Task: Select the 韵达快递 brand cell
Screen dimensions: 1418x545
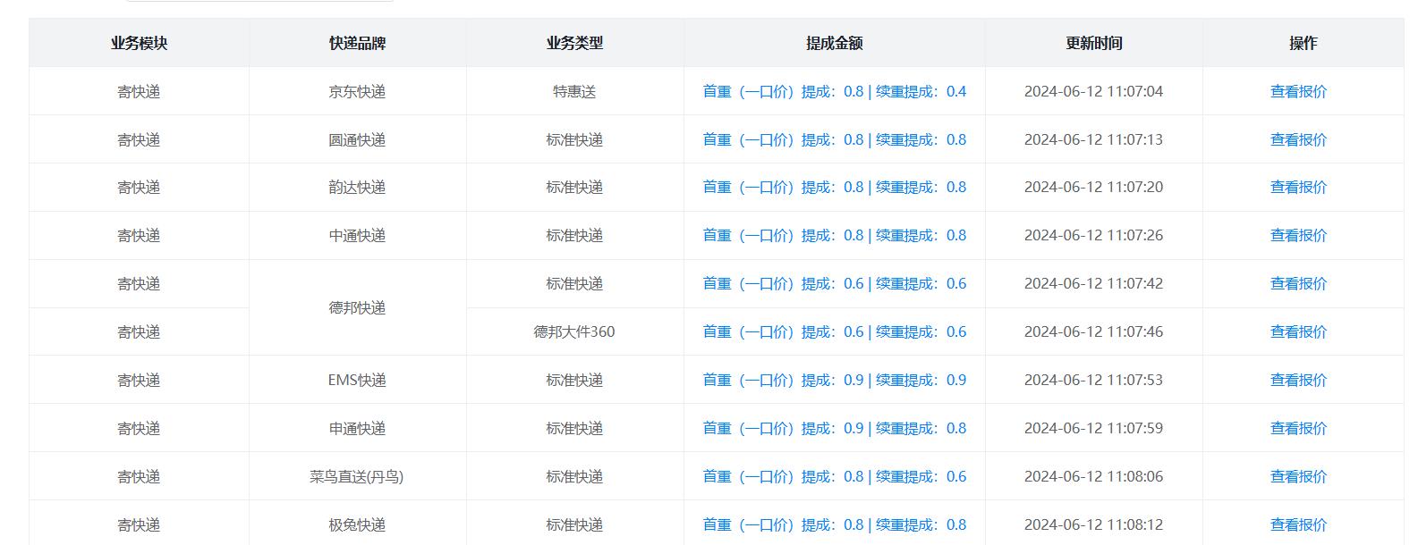Action: [x=357, y=187]
